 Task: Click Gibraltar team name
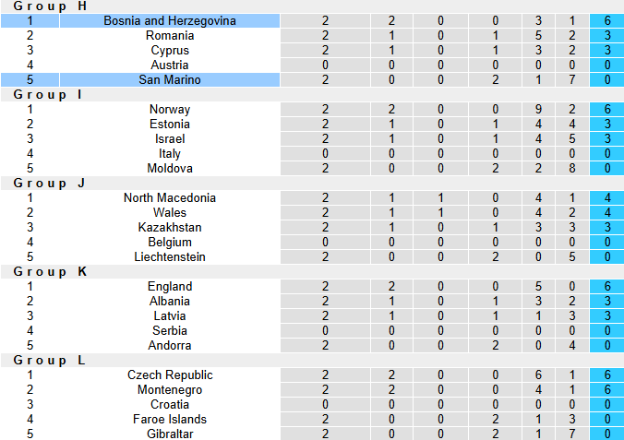click(x=170, y=434)
